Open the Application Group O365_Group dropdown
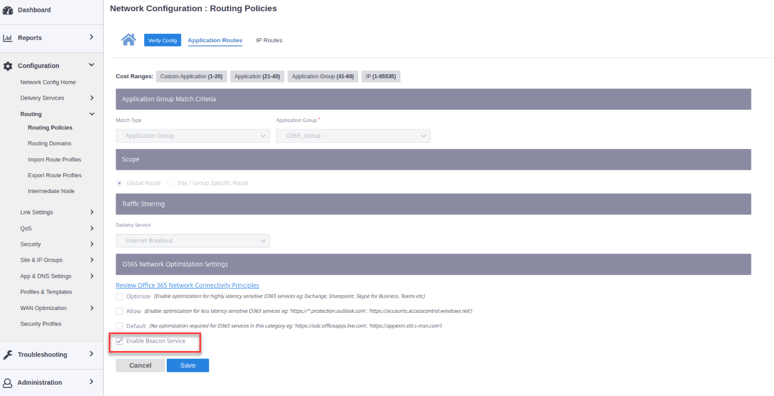 (353, 136)
